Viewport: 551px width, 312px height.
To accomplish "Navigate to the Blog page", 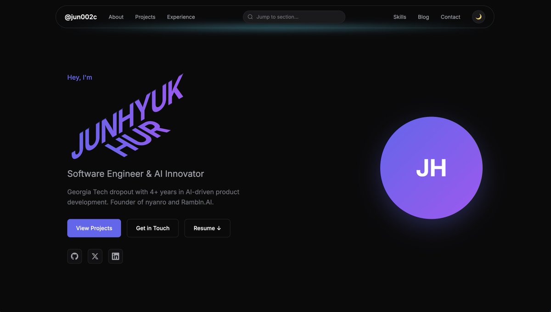I will point(423,17).
